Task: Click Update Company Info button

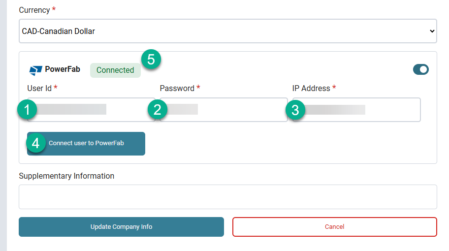Action: tap(122, 227)
